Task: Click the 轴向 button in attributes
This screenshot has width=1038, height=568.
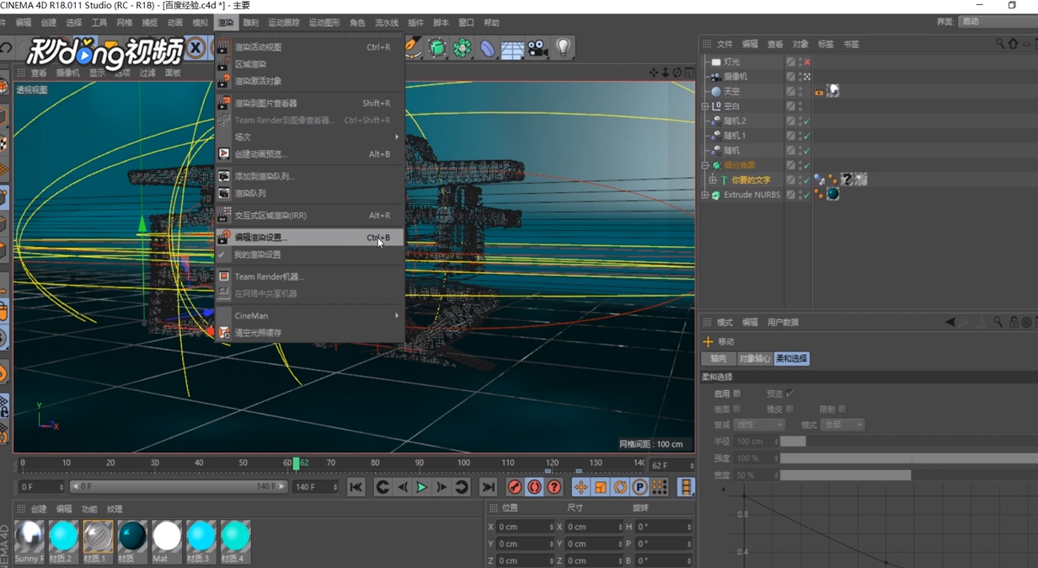Action: pyautogui.click(x=718, y=358)
